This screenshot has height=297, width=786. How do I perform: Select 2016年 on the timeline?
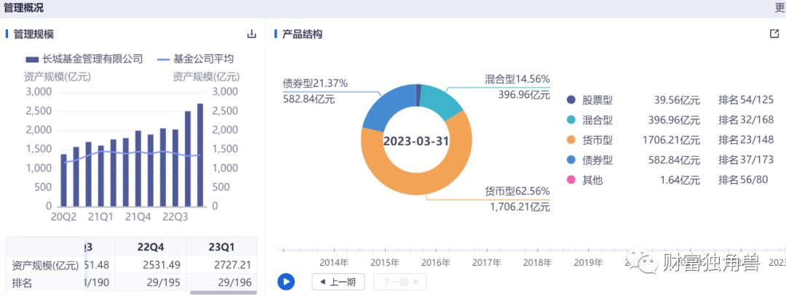(436, 262)
